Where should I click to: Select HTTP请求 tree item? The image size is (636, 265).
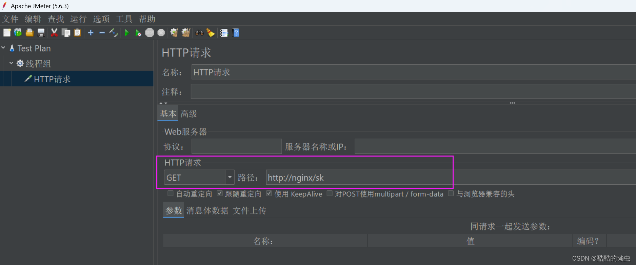tap(52, 79)
